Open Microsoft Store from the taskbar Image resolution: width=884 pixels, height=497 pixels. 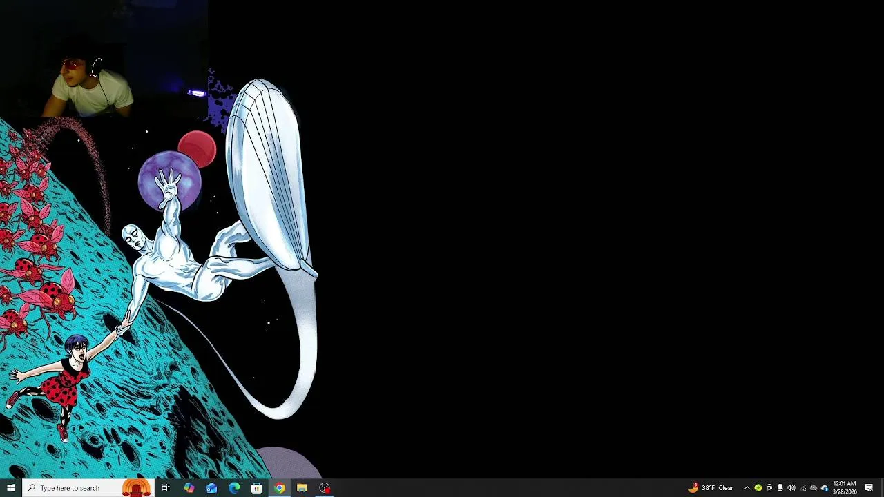[x=257, y=488]
